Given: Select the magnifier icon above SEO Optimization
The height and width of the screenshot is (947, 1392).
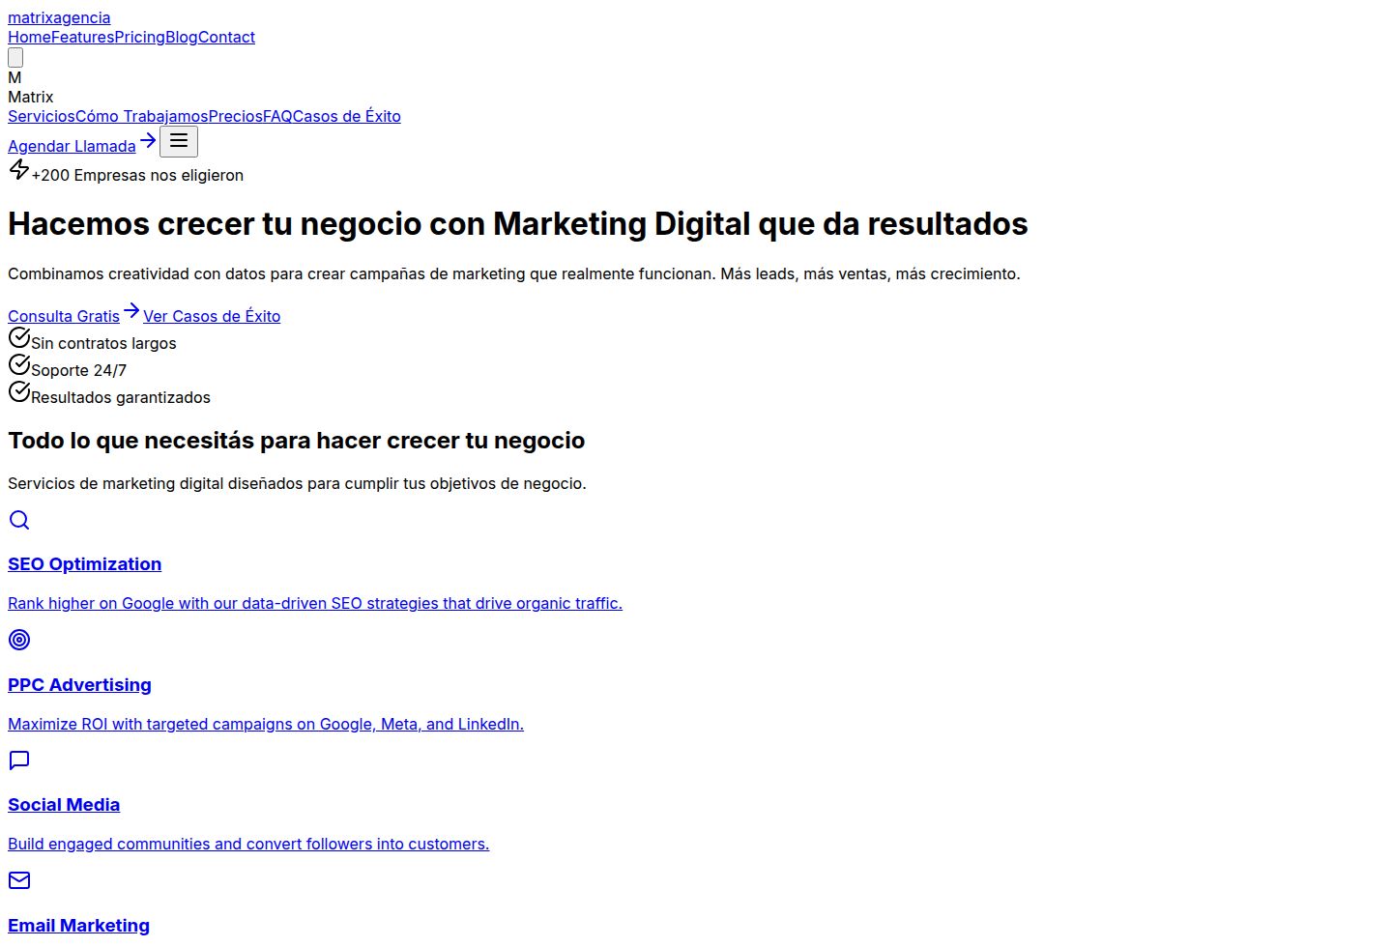Looking at the screenshot, I should click(18, 521).
